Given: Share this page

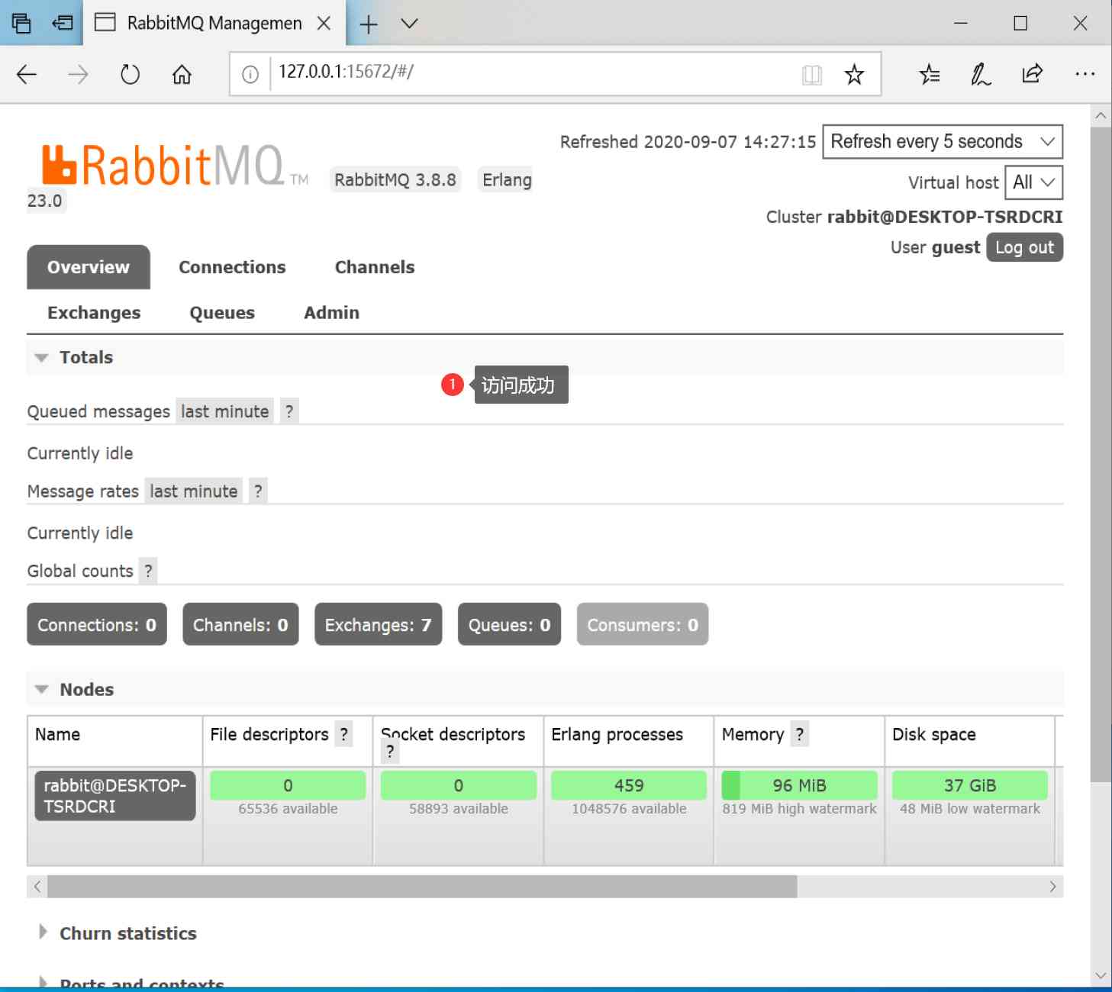Looking at the screenshot, I should point(1032,74).
